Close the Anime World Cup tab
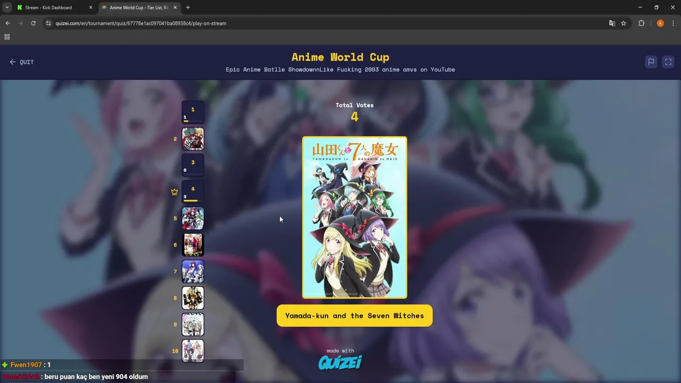The height and width of the screenshot is (383, 681). click(175, 7)
